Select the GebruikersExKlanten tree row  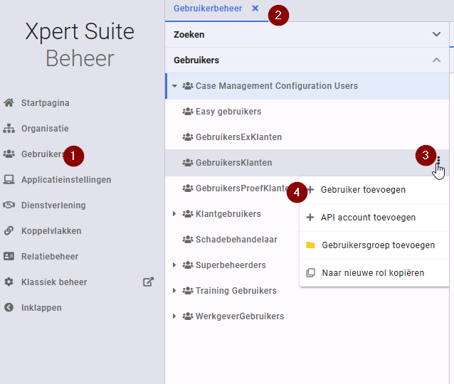pos(307,137)
